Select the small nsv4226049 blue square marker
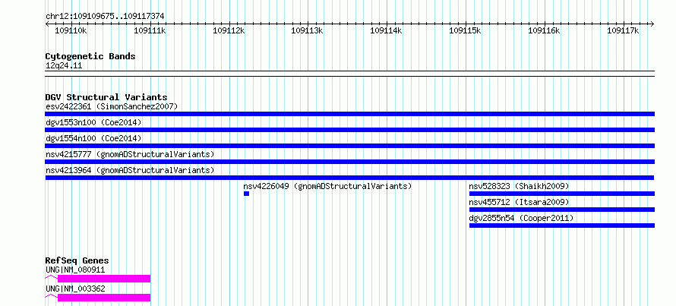The width and height of the screenshot is (676, 306). (247, 194)
